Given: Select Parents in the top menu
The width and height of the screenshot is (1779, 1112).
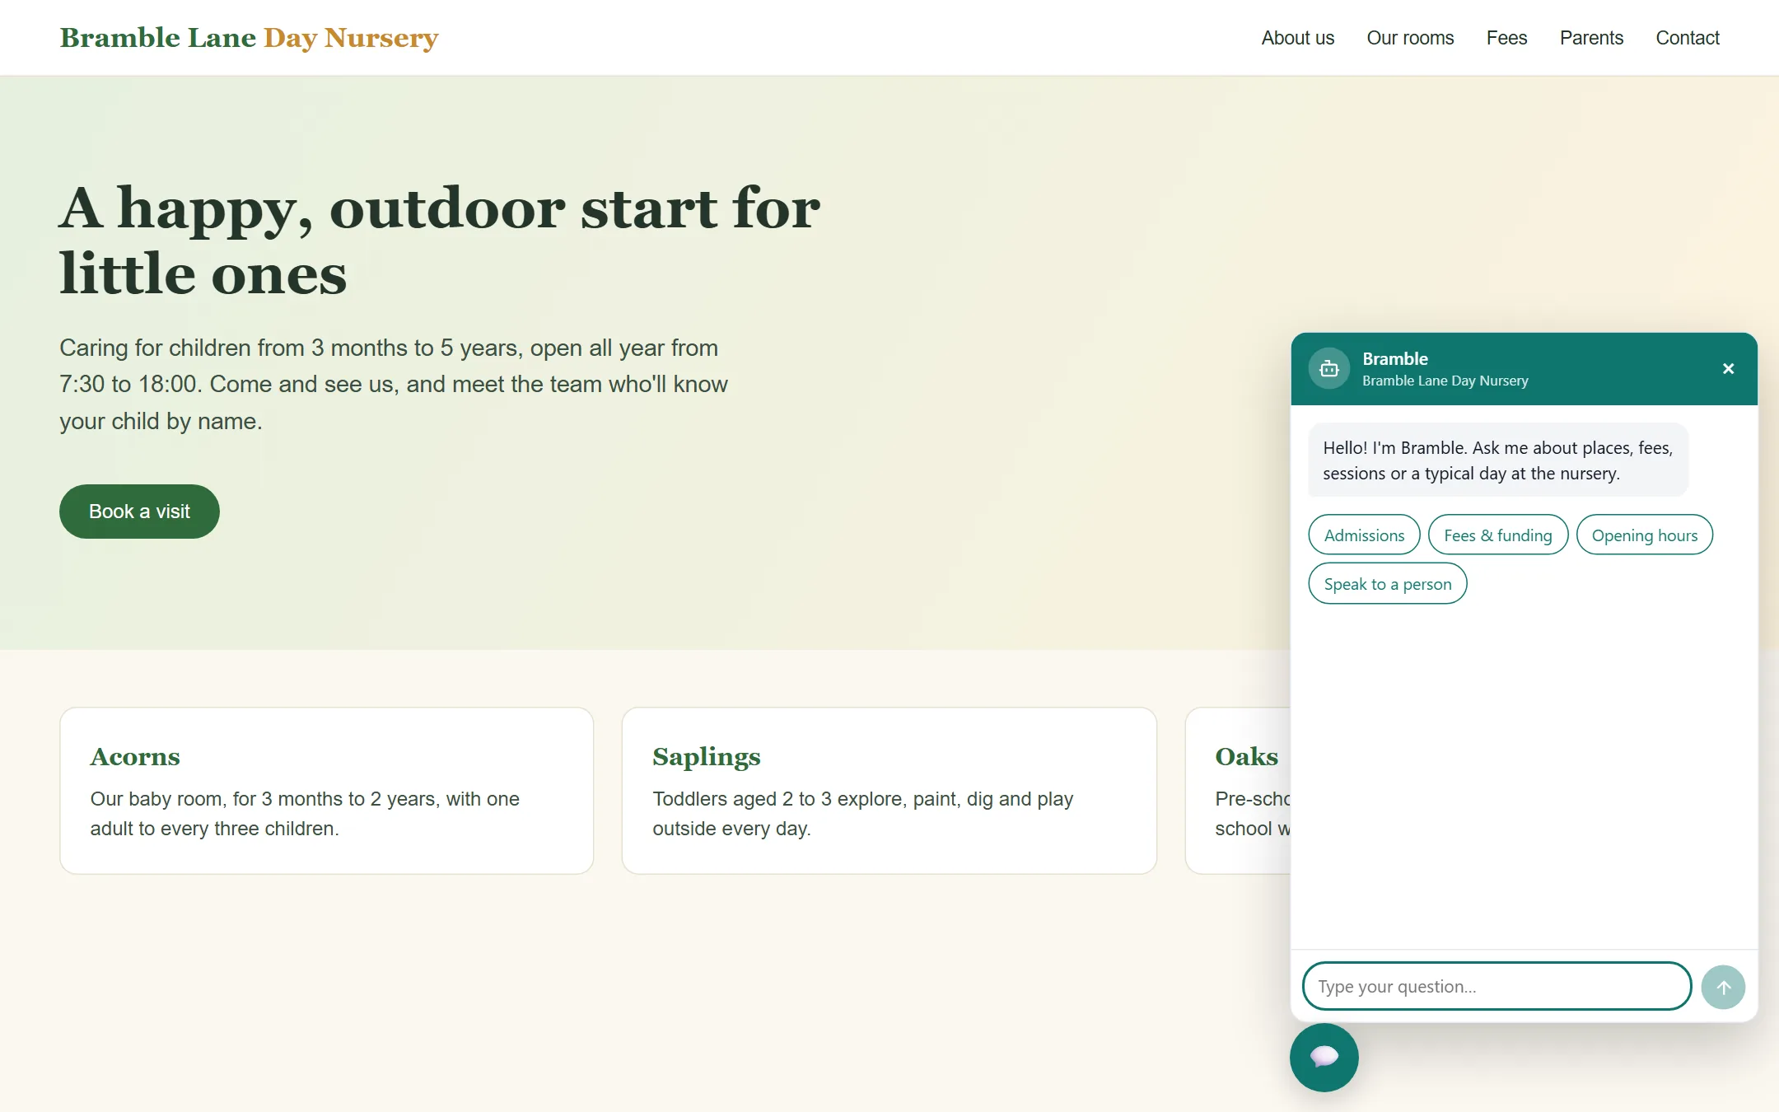Looking at the screenshot, I should 1591,38.
